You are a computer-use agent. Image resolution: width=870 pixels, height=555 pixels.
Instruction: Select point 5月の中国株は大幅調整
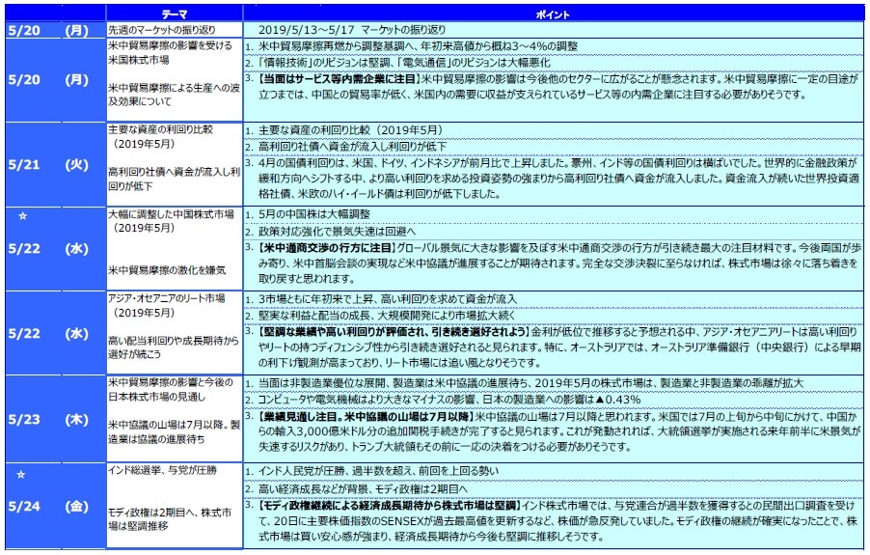coord(314,213)
